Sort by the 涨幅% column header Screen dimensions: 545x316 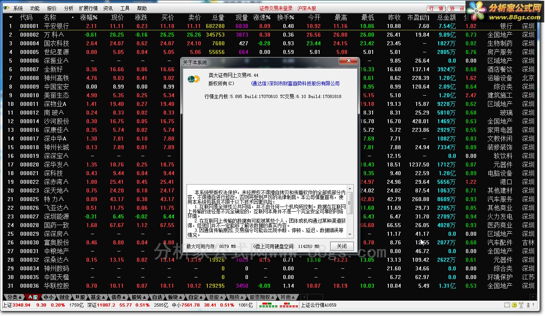coord(89,17)
